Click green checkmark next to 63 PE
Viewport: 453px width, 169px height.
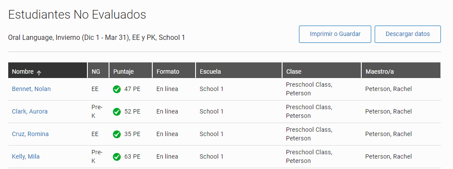click(x=117, y=157)
